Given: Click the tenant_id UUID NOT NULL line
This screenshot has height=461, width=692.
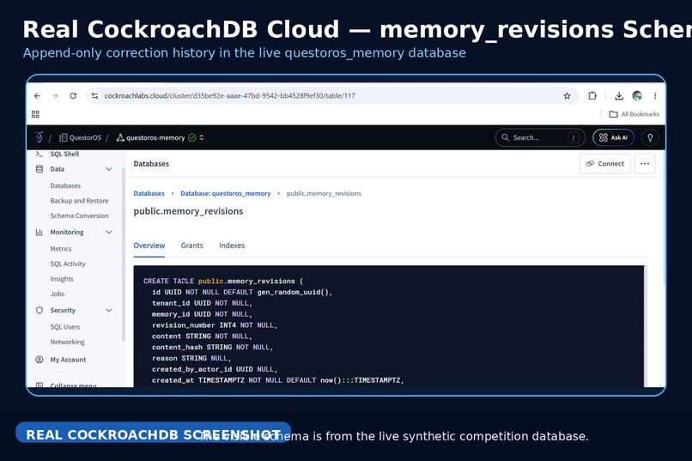Looking at the screenshot, I should pyautogui.click(x=202, y=303).
